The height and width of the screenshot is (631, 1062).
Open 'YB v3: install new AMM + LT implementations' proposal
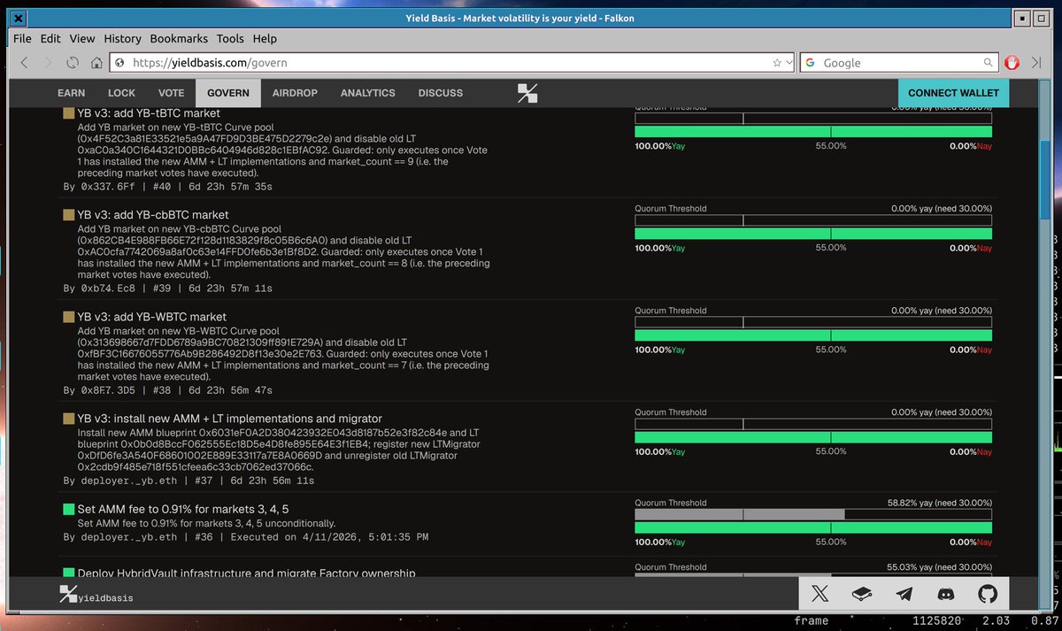pyautogui.click(x=230, y=419)
